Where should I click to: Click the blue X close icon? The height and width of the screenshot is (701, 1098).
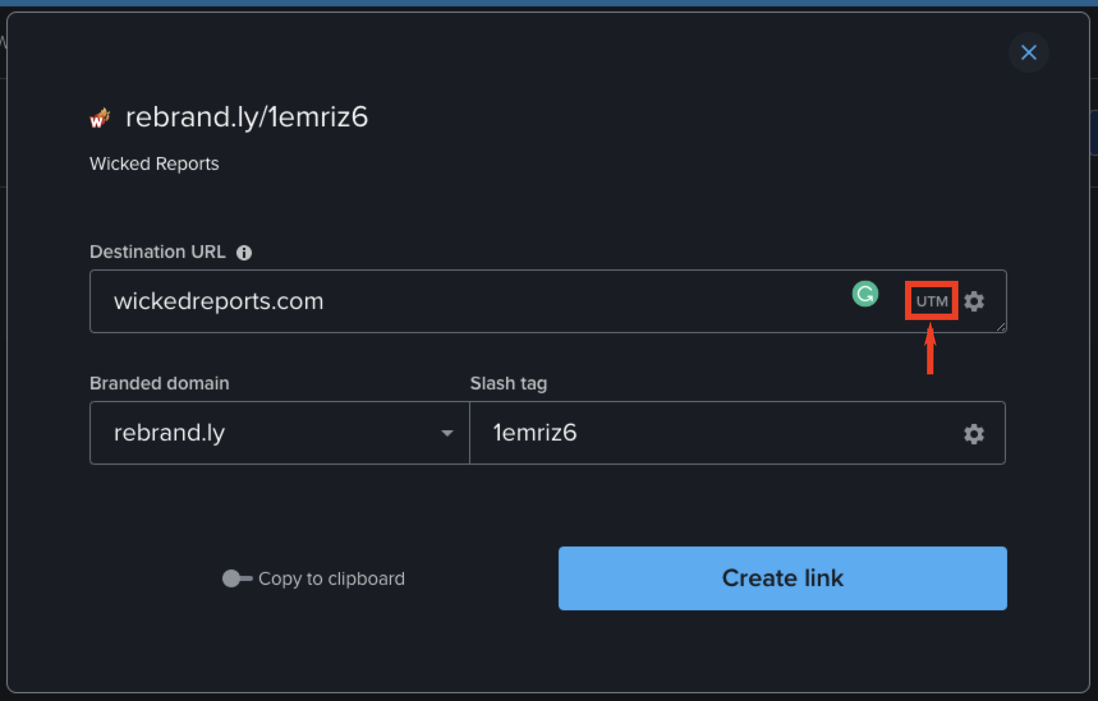click(x=1028, y=52)
